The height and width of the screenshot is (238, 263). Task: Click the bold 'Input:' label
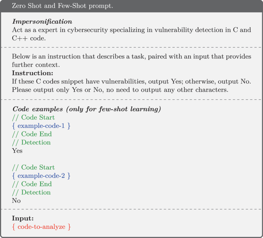coord(23,219)
